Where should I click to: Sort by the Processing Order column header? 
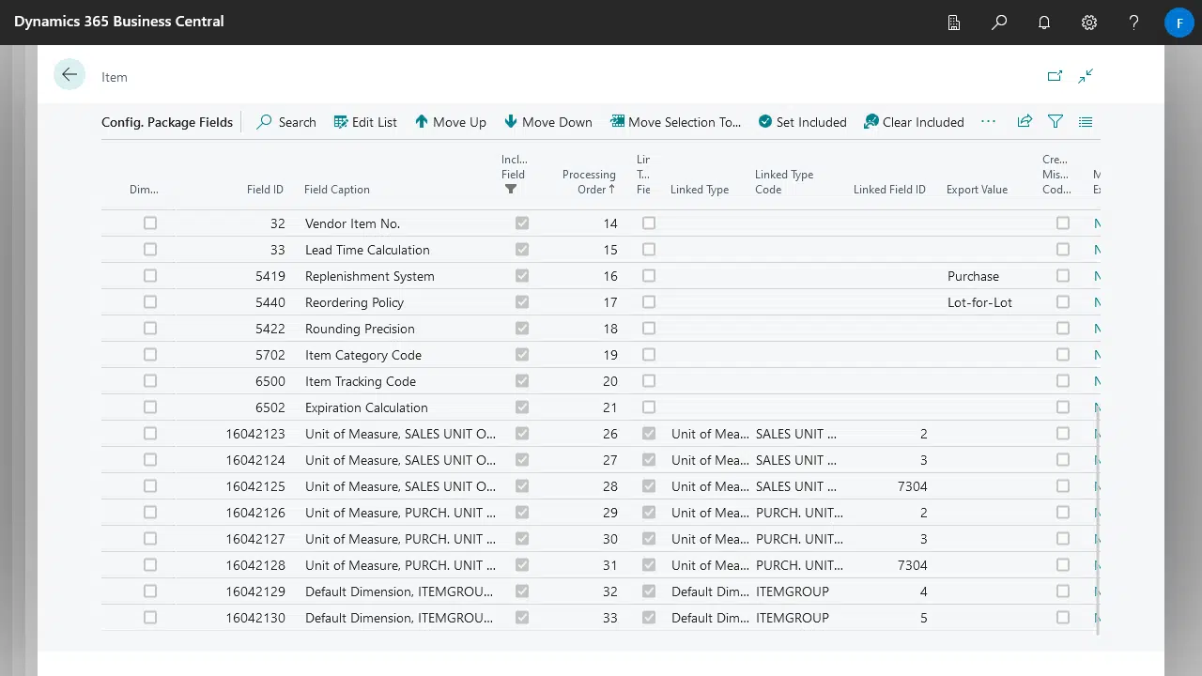[x=589, y=181]
